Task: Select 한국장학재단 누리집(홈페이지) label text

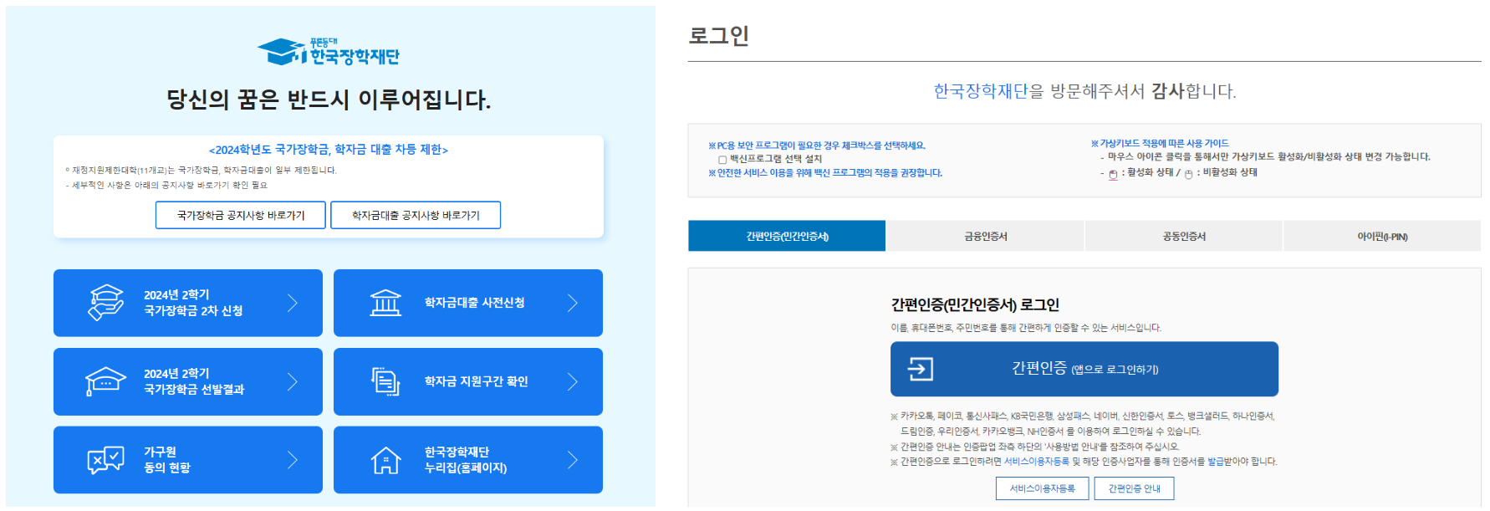Action: (x=466, y=460)
